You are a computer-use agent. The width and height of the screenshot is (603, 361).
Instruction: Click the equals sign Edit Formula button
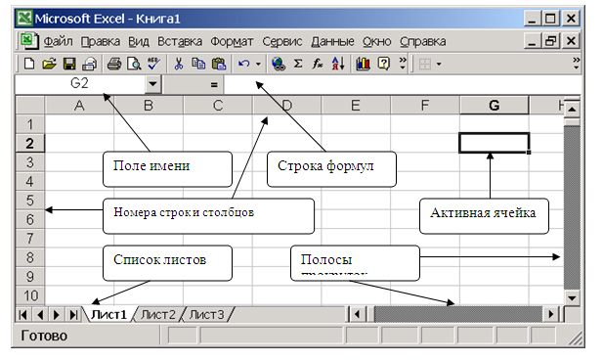214,85
